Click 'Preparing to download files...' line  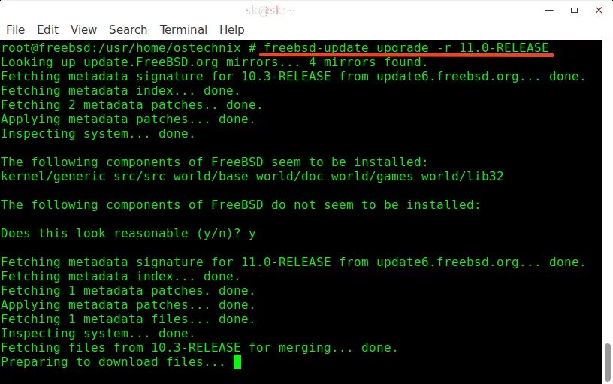click(113, 362)
